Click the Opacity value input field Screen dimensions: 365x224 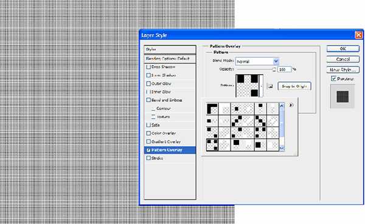(x=285, y=69)
